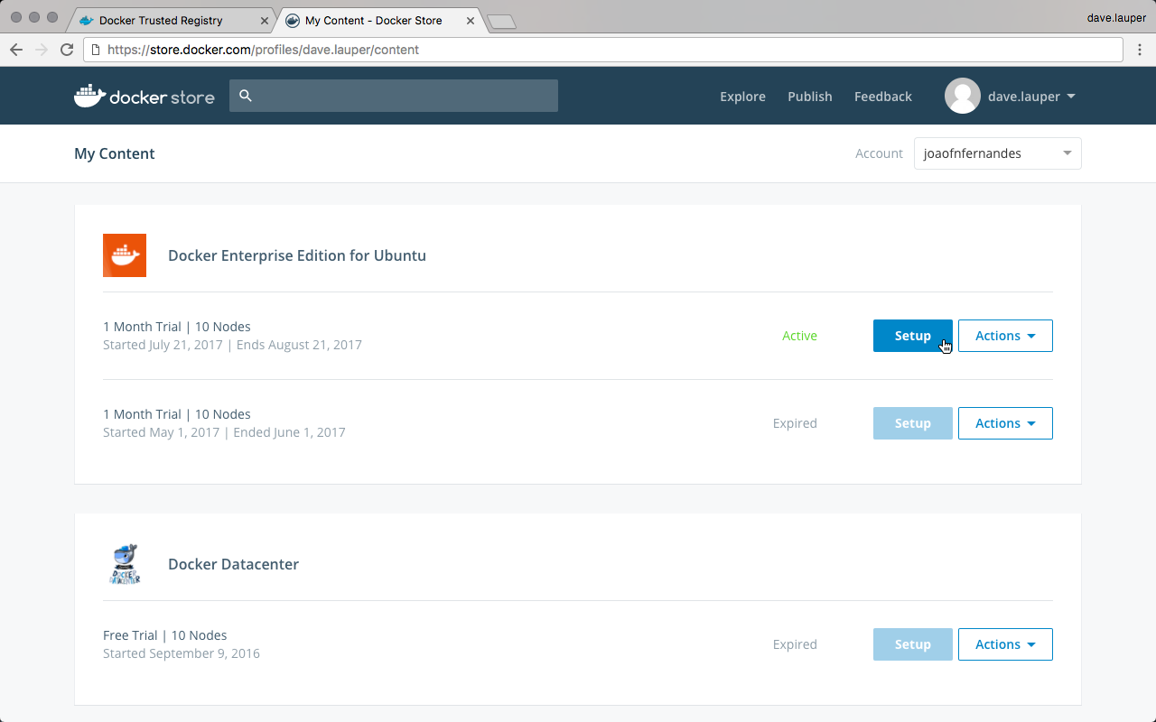1156x722 pixels.
Task: Click Setup for the active Ubuntu trial
Action: [x=912, y=336]
